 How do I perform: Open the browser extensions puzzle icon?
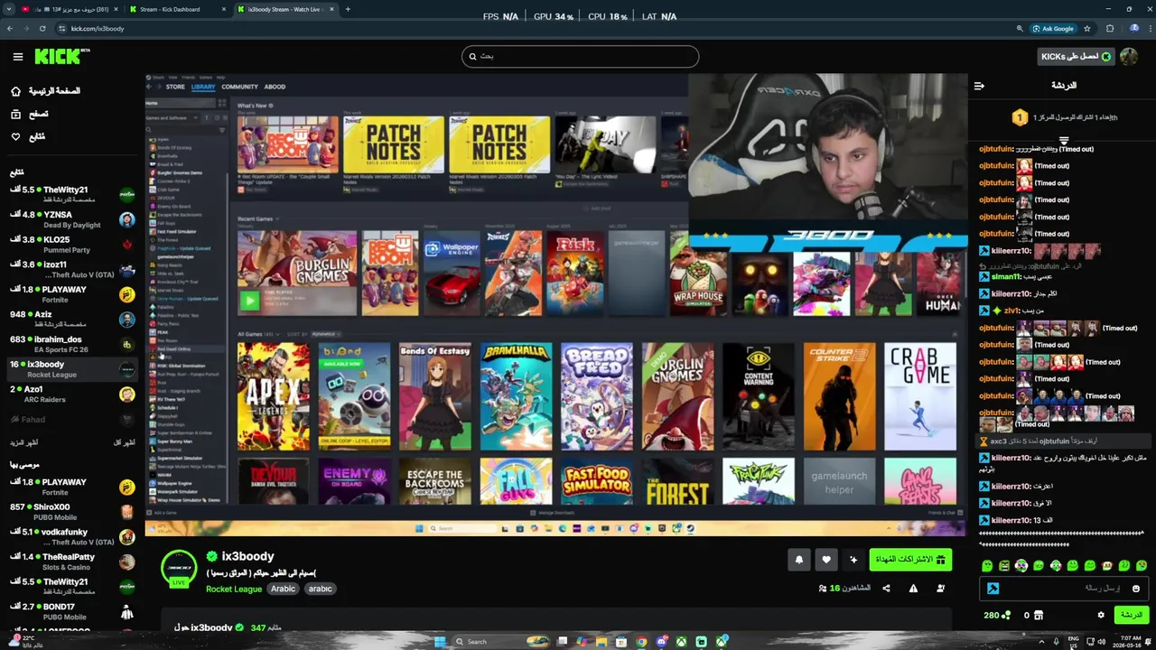coord(1110,28)
